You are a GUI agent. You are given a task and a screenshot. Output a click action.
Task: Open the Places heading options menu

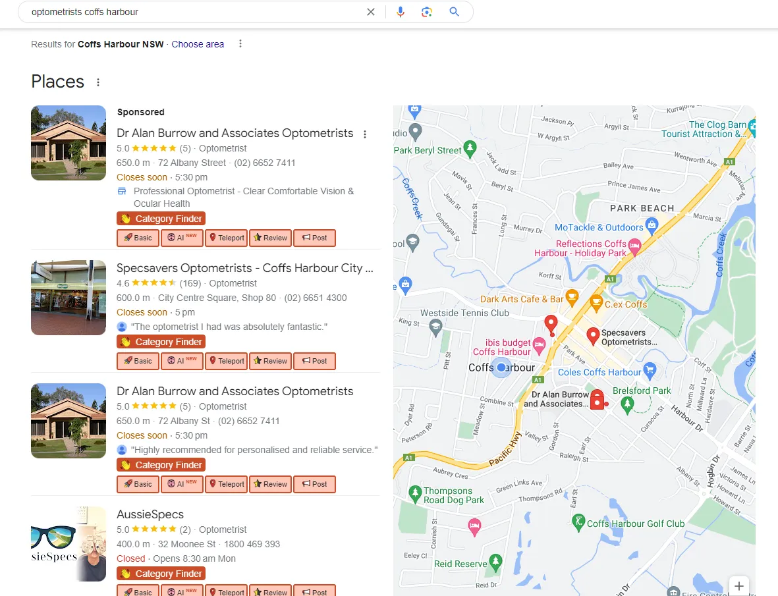click(98, 82)
